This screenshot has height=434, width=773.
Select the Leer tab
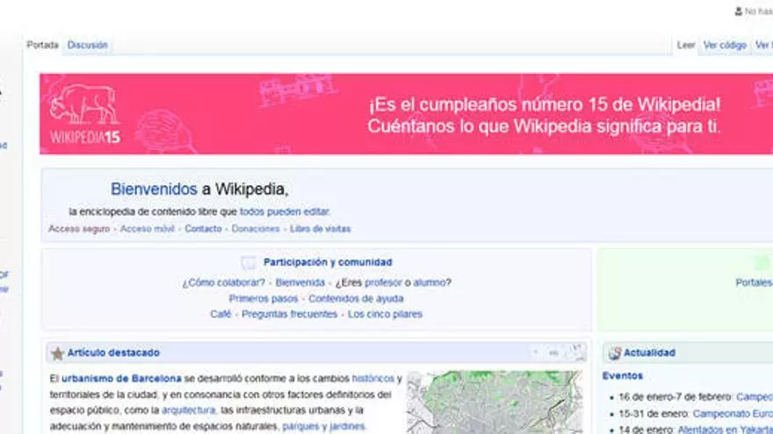(x=686, y=46)
